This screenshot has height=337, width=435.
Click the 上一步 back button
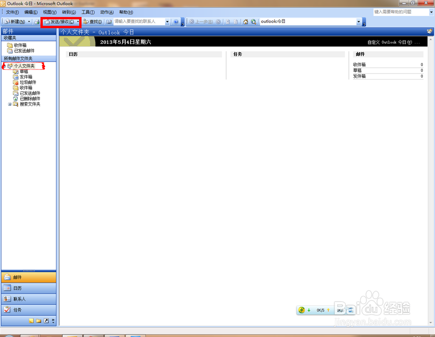[201, 22]
